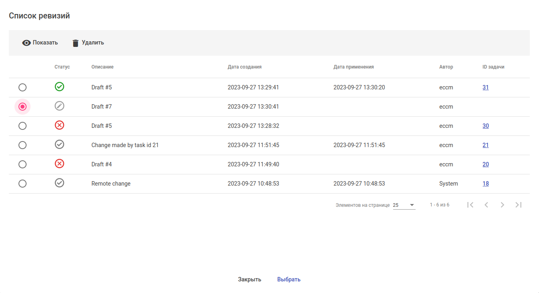This screenshot has width=539, height=293.
Task: Click green applied status icon for Draft #5
Action: click(59, 87)
